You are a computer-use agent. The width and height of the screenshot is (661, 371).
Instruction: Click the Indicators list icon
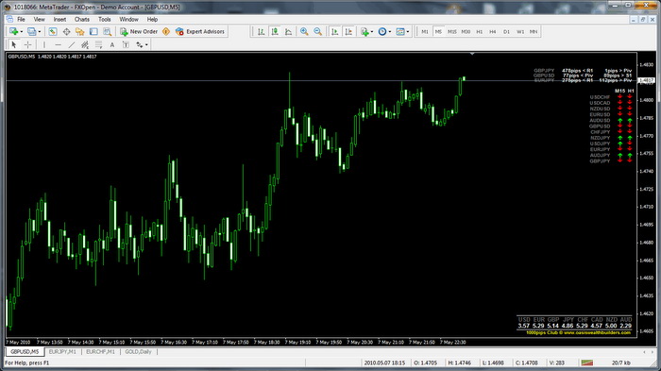click(364, 31)
